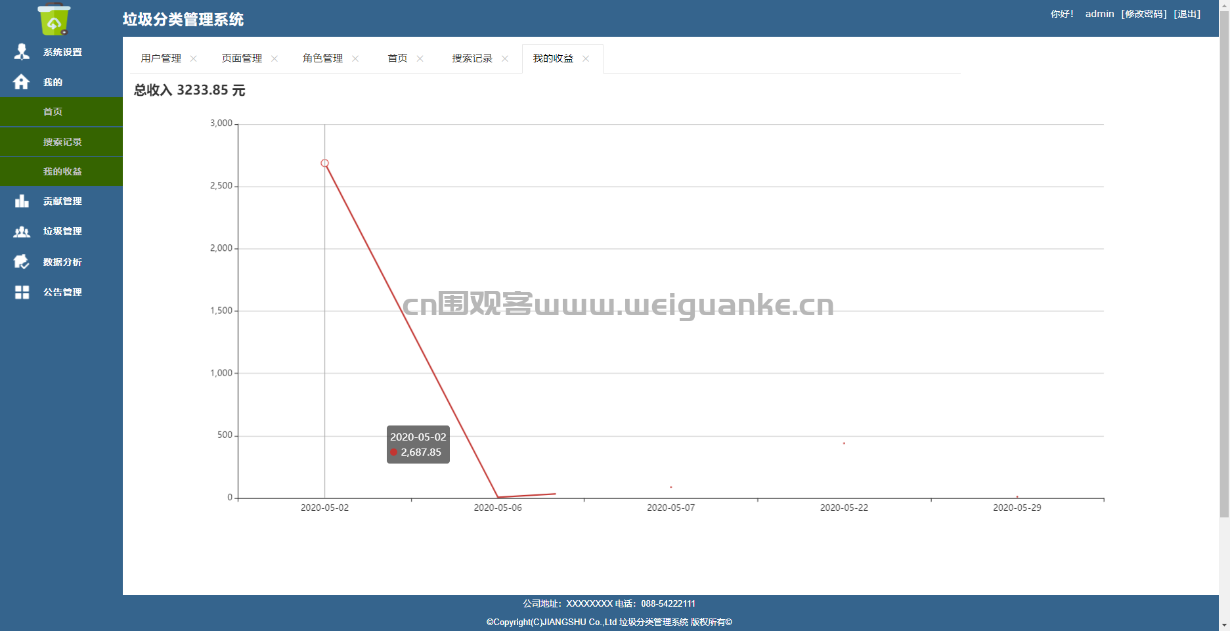Click the 2020-05-22 data point dot

click(x=844, y=443)
